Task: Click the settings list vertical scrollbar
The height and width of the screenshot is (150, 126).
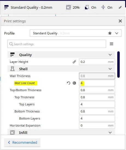Action: coord(118,65)
